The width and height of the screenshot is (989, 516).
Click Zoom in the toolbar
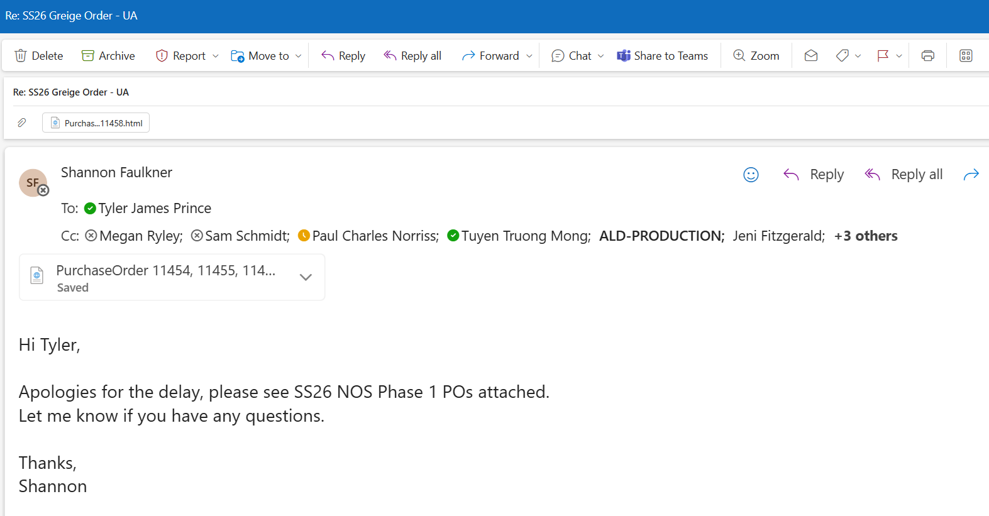tap(756, 56)
